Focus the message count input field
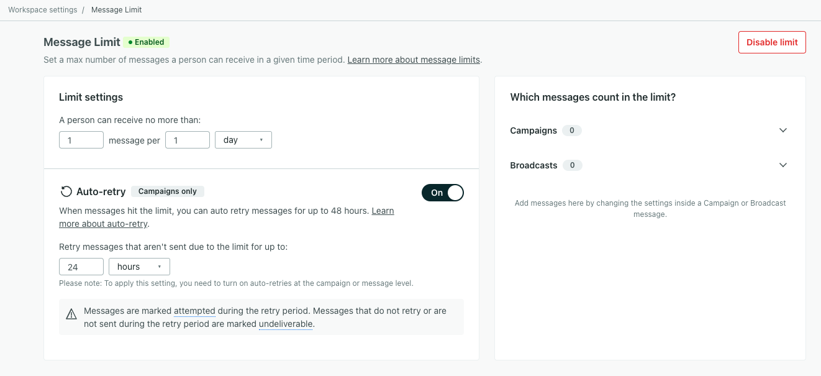821x376 pixels. click(81, 140)
